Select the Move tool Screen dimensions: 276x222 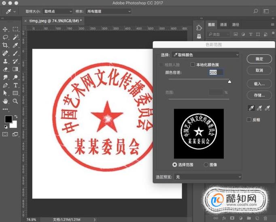(x=5, y=29)
